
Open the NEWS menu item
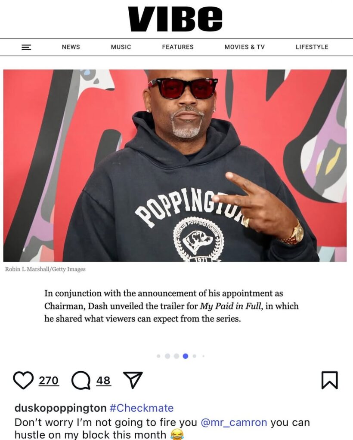[x=71, y=47]
